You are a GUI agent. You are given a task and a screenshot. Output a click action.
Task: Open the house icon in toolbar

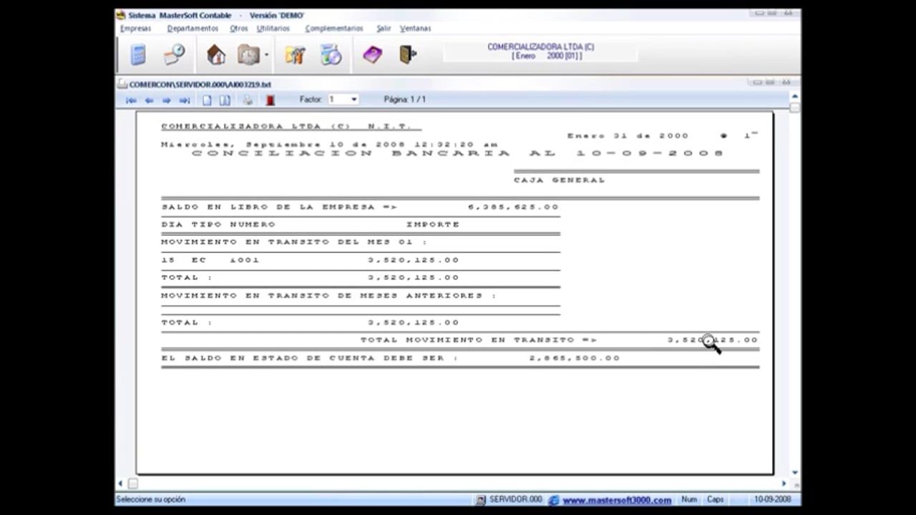(x=215, y=55)
